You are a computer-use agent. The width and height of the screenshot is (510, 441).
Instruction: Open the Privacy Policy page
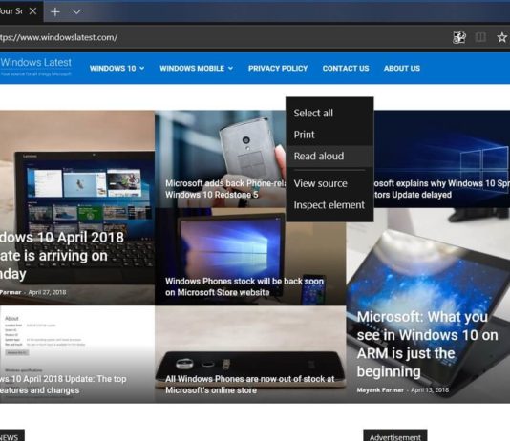coord(278,68)
